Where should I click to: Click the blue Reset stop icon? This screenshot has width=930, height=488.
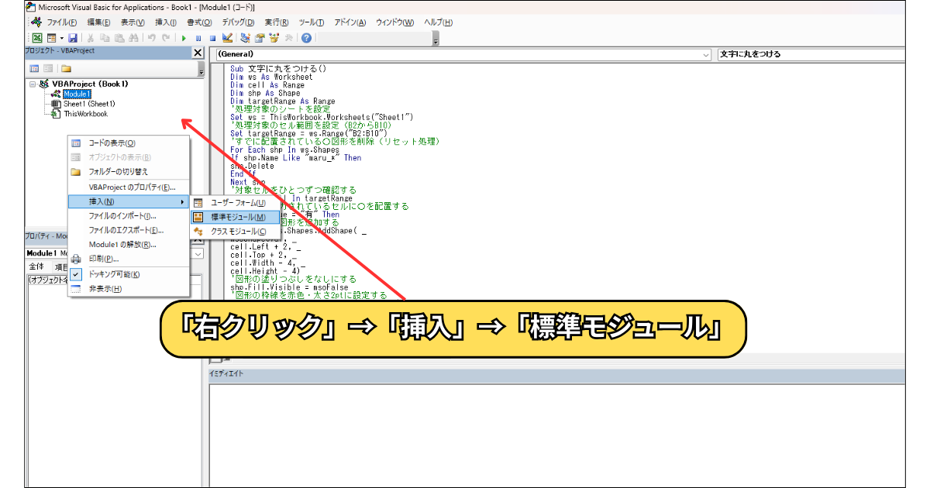212,37
